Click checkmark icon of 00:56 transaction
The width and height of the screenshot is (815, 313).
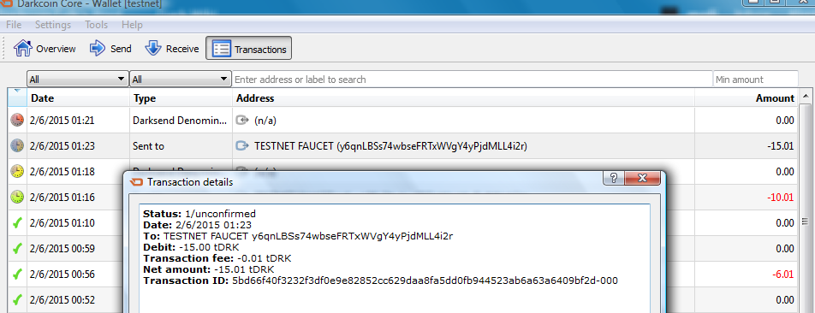coord(17,274)
